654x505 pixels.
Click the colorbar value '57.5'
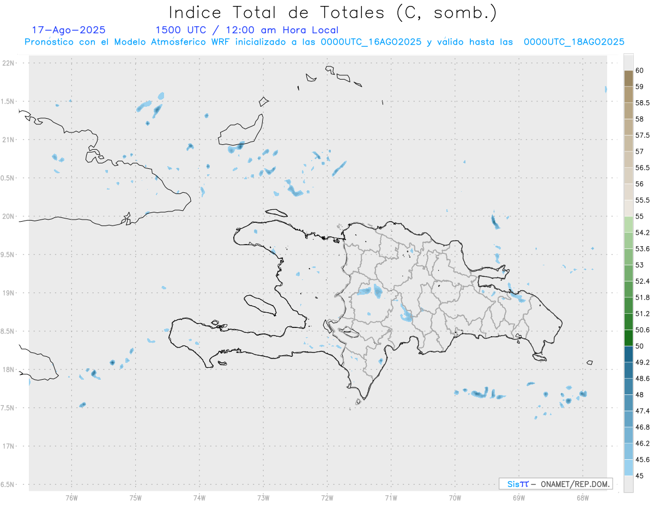(642, 135)
